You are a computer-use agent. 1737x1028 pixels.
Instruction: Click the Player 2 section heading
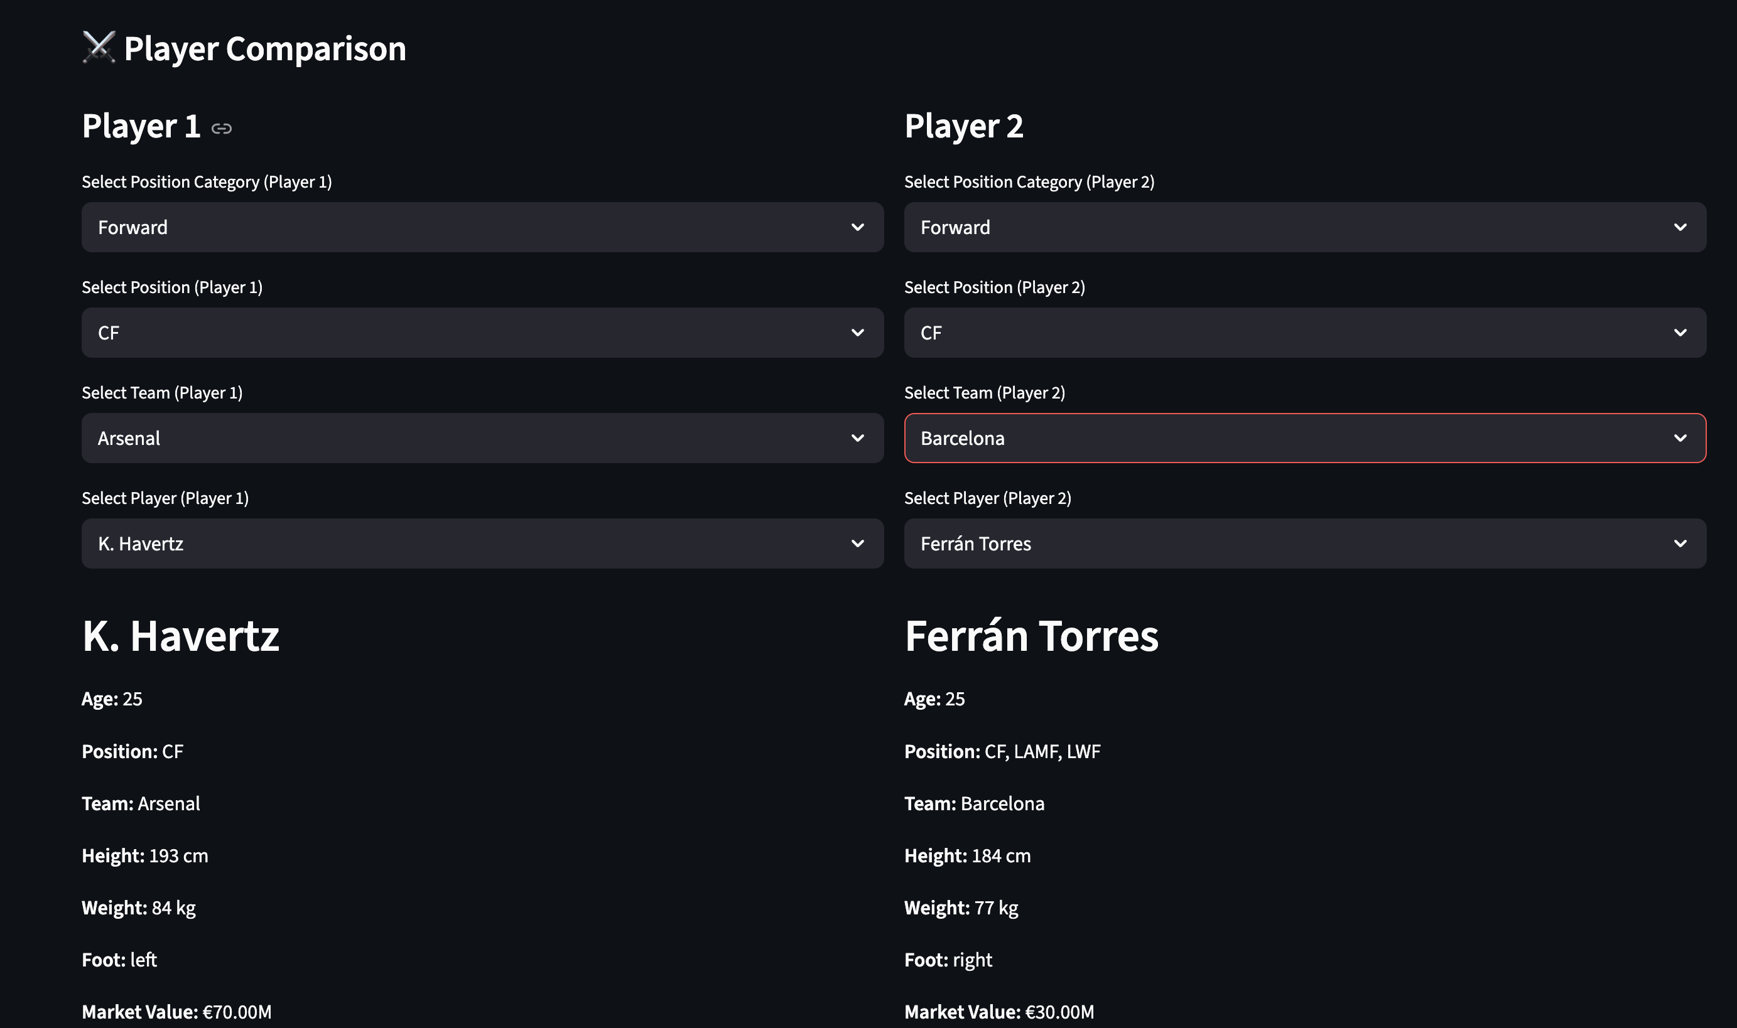point(963,126)
